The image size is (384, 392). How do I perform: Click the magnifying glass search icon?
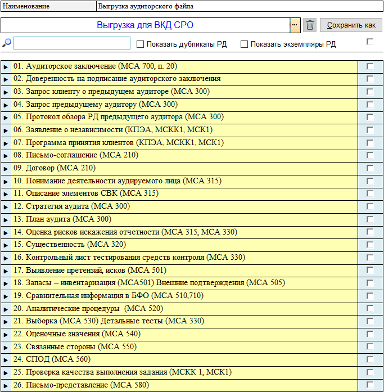tap(7, 43)
